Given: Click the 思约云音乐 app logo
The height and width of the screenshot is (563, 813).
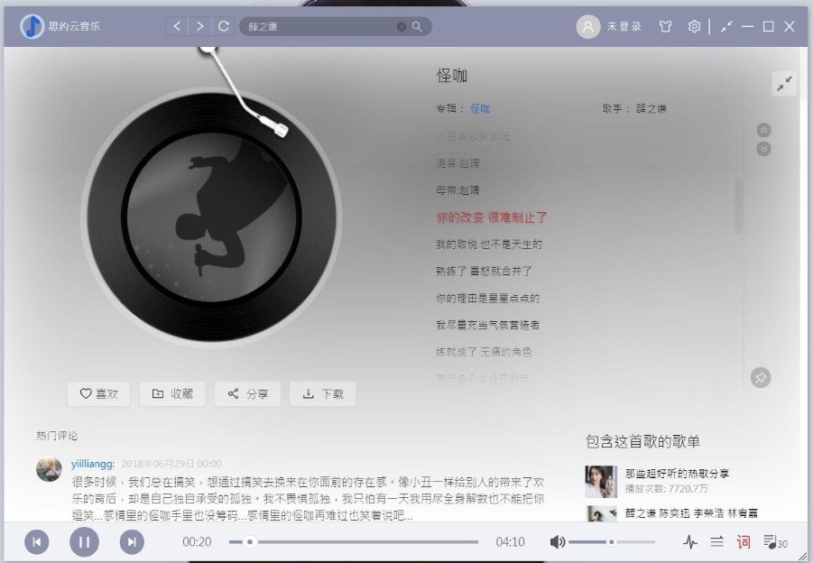Looking at the screenshot, I should (32, 26).
